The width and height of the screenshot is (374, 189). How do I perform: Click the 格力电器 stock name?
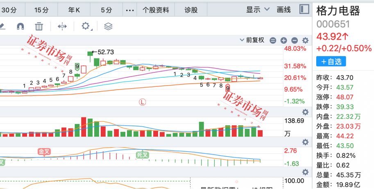coord(338,11)
